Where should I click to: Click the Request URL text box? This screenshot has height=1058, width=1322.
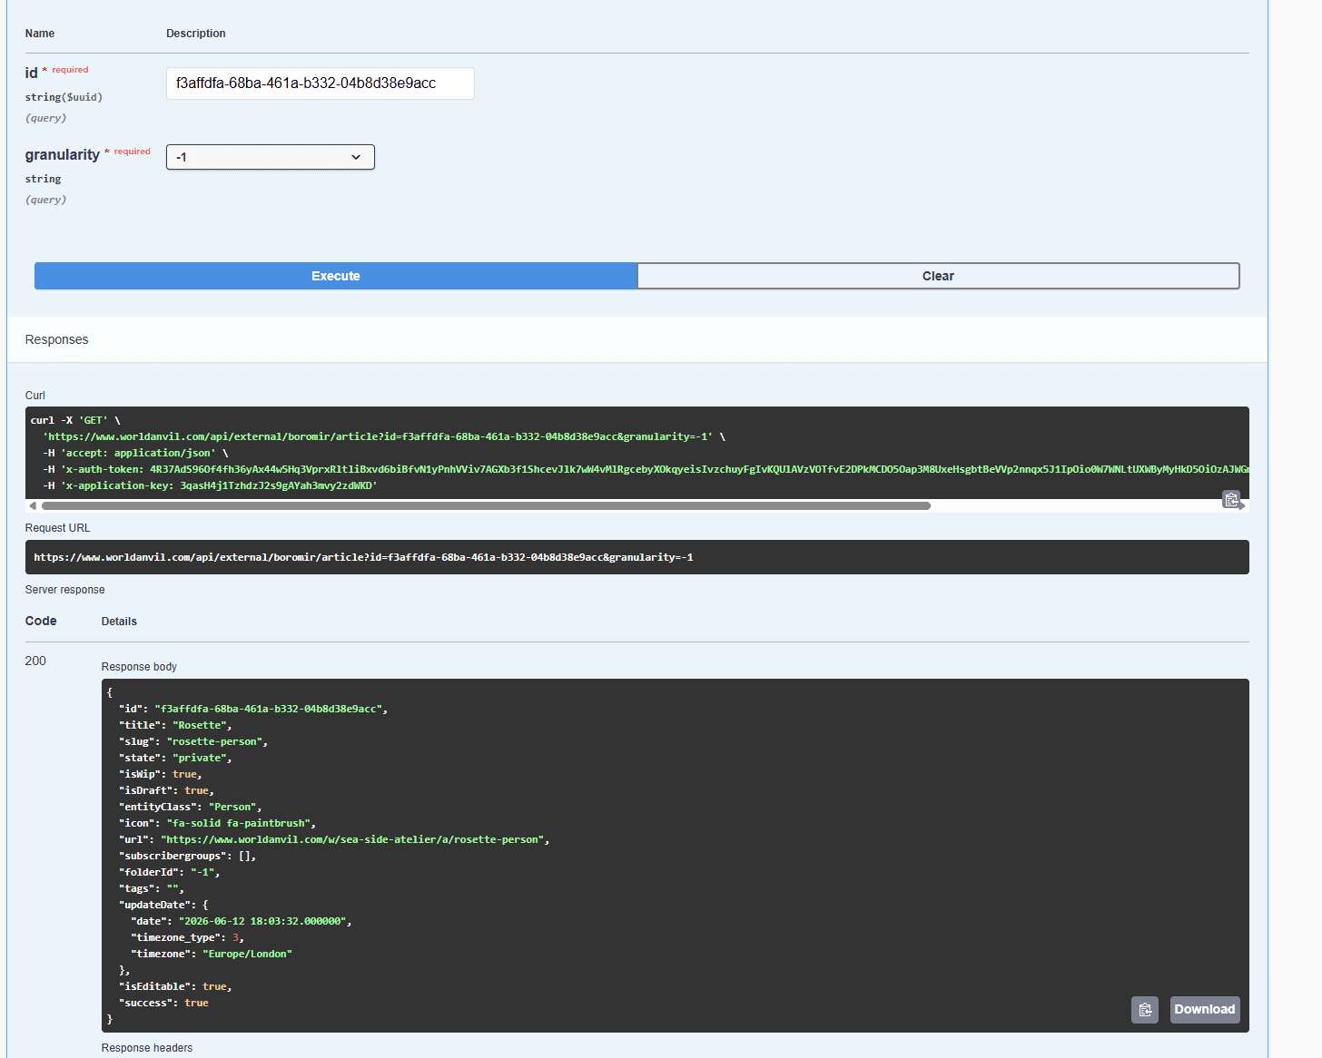637,557
